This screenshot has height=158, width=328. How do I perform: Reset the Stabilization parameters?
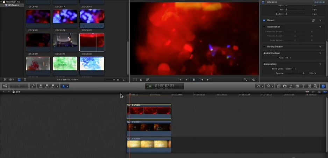pyautogui.click(x=320, y=27)
